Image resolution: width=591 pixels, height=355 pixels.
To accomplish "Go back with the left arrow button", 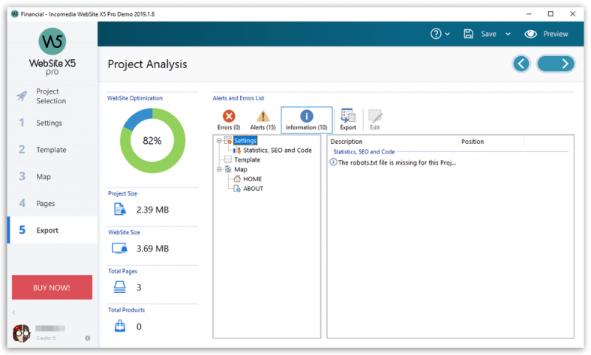I will click(521, 64).
